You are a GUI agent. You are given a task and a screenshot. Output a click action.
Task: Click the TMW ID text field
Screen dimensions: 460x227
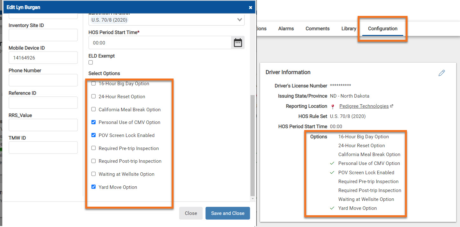click(43, 148)
